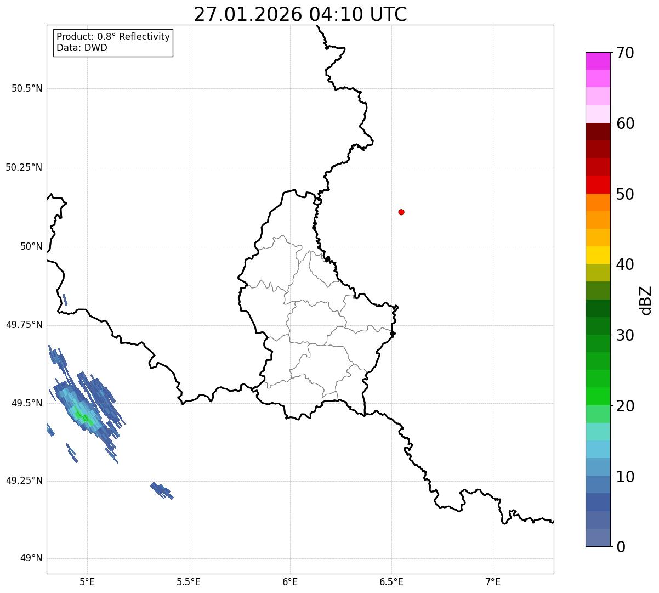The height and width of the screenshot is (593, 659).
Task: Click the 50°N latitude label
Action: point(31,246)
